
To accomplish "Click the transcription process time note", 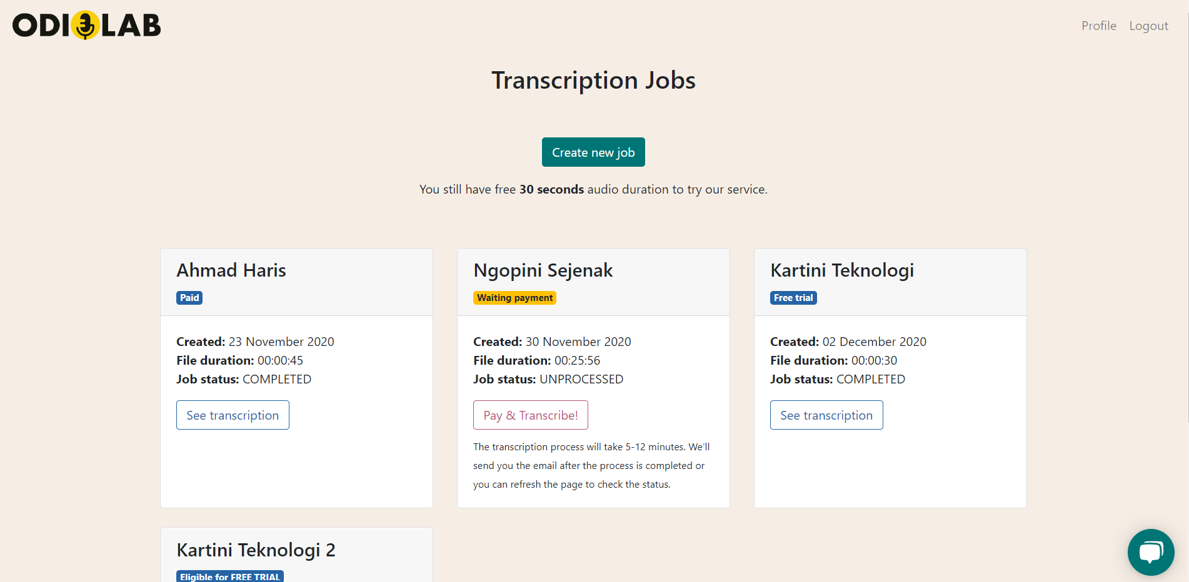I will click(x=591, y=465).
